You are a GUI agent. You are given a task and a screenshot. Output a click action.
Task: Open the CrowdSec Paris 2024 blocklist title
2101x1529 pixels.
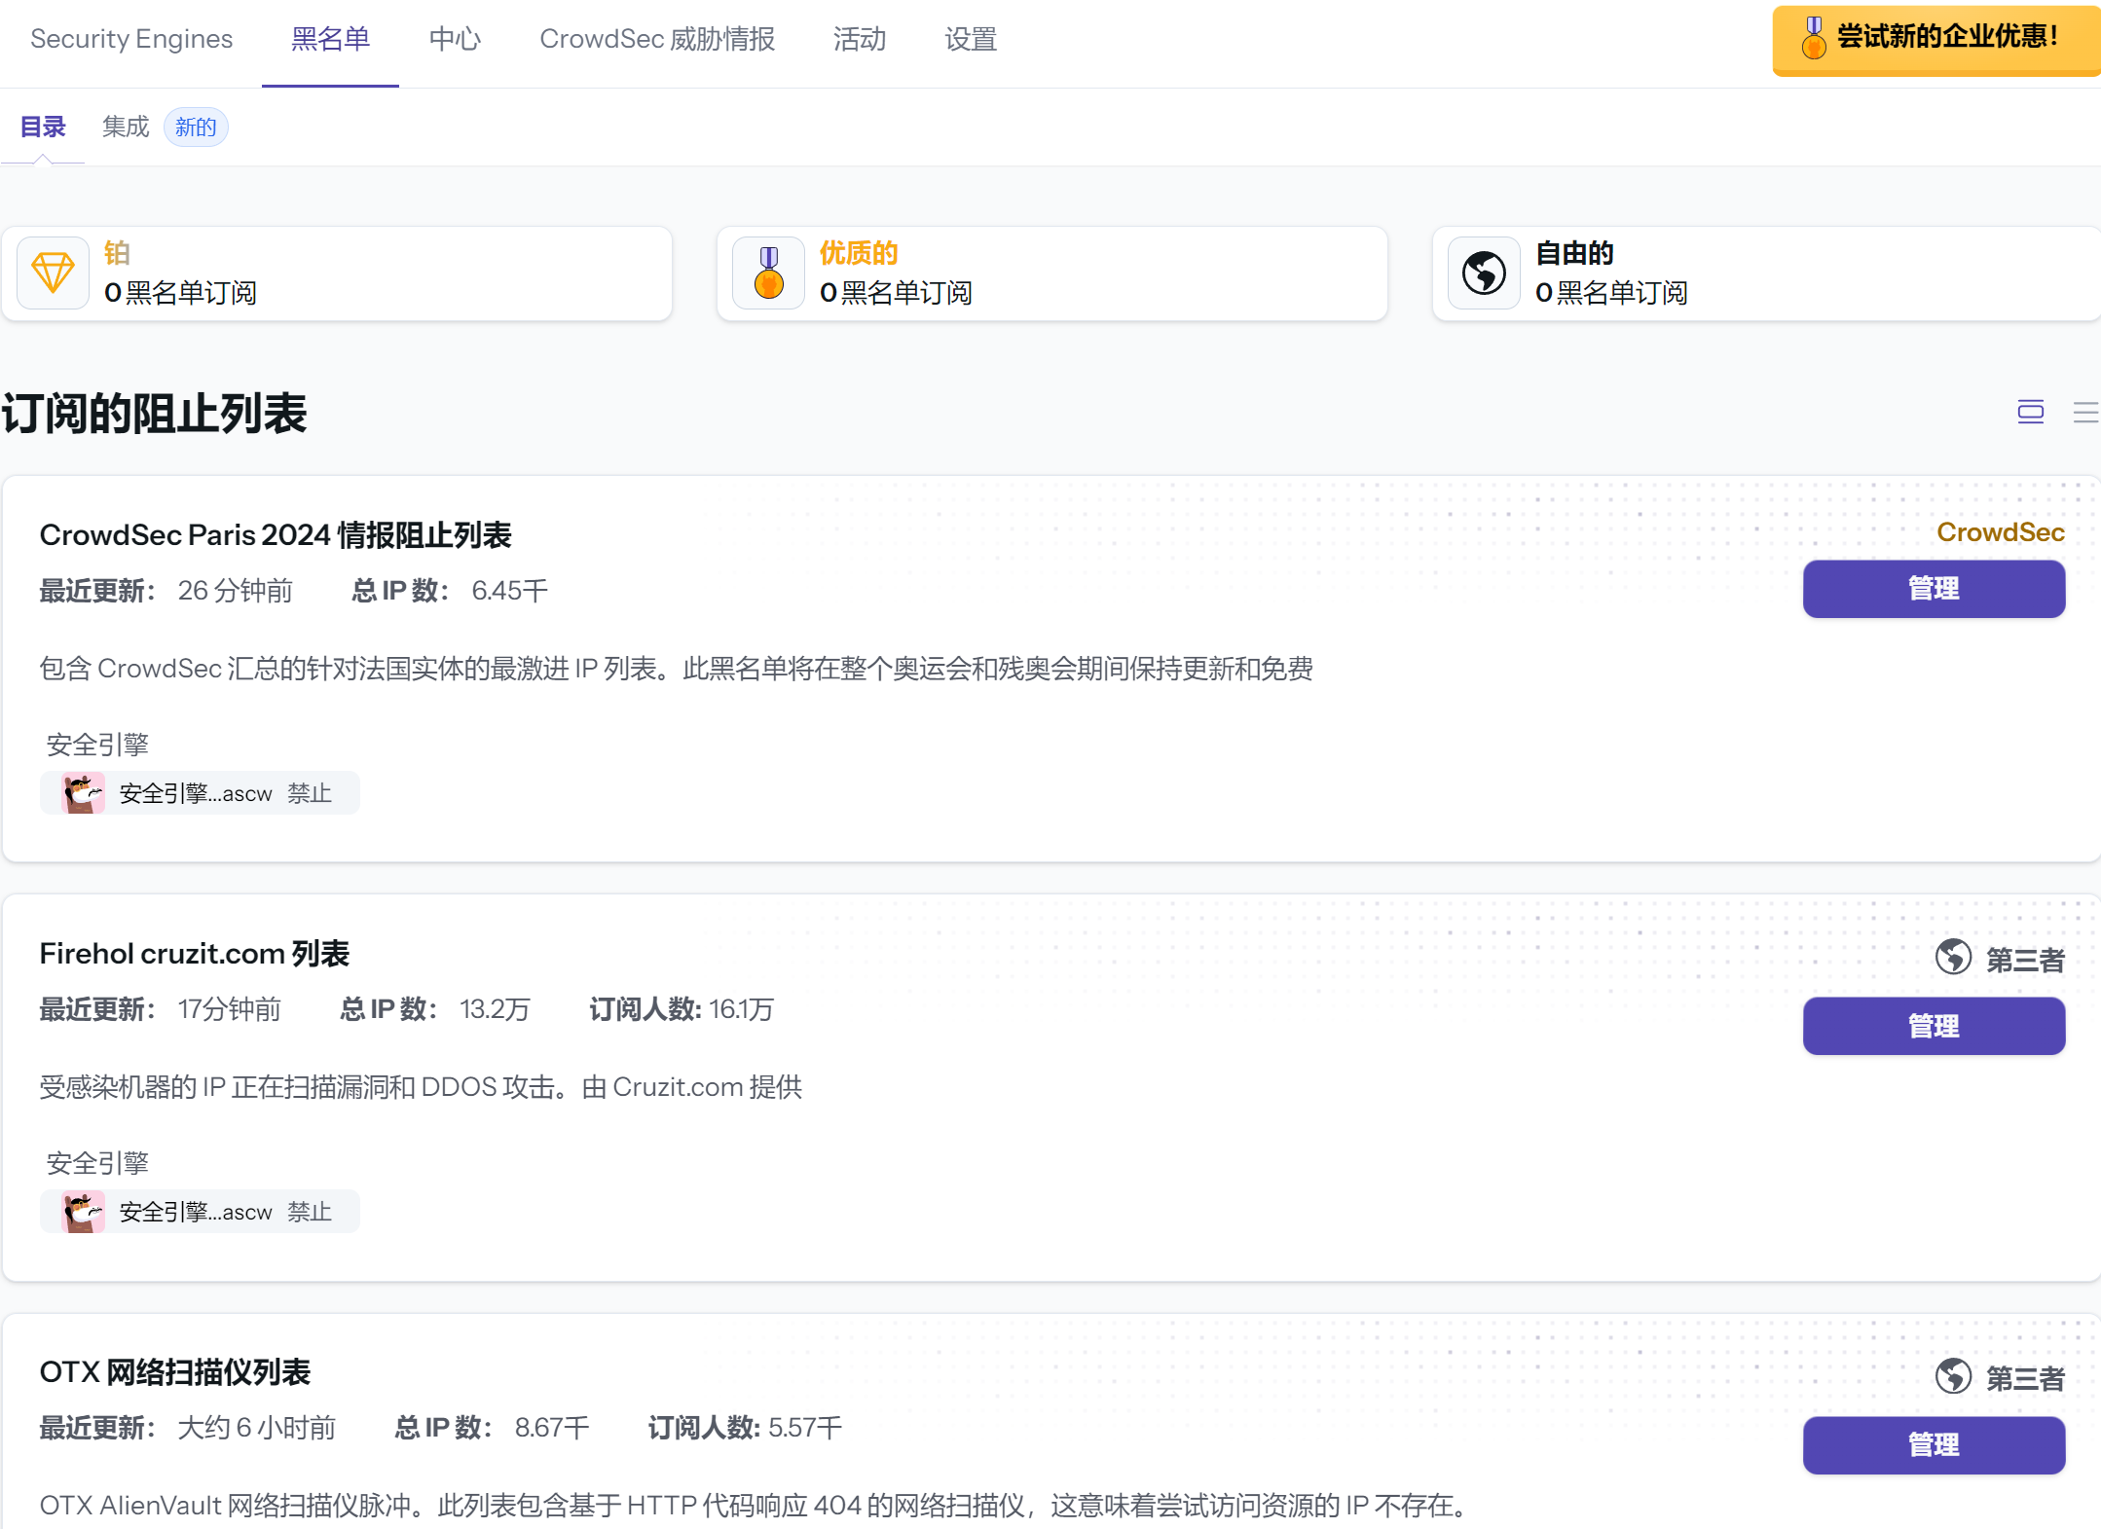coord(276,534)
